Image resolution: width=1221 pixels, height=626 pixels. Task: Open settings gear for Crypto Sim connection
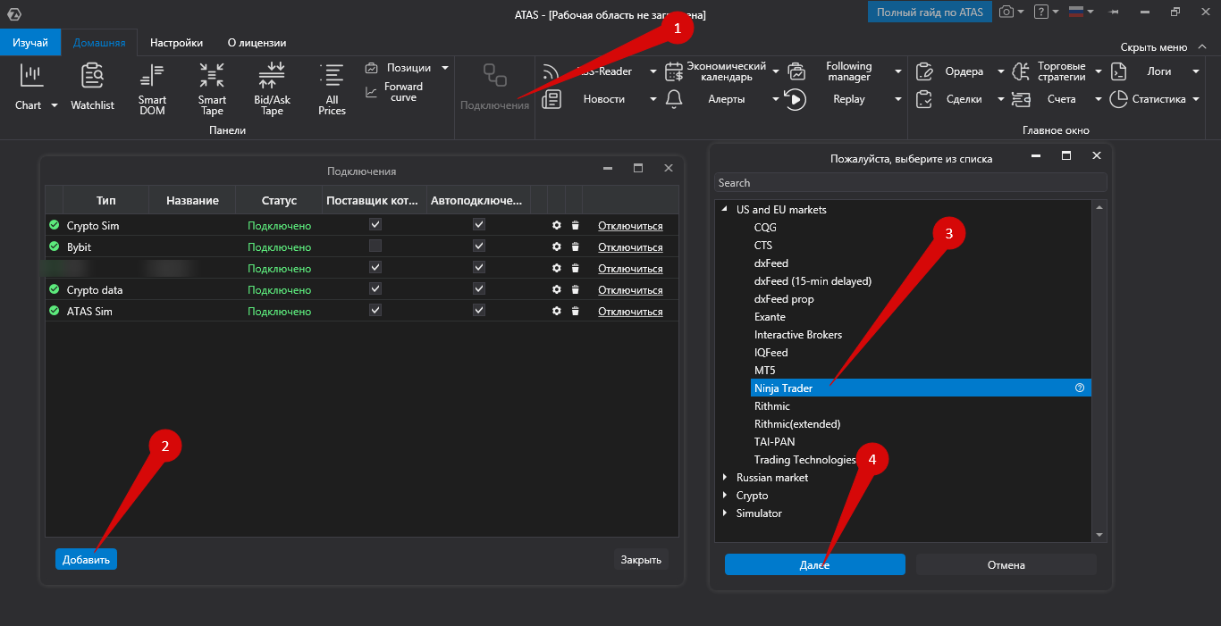pyautogui.click(x=557, y=226)
